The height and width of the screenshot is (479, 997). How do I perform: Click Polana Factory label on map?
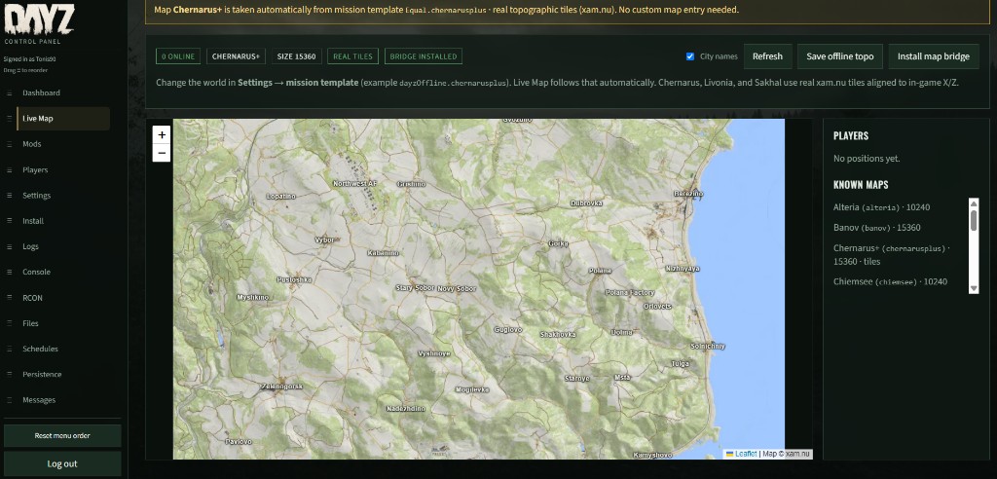(630, 293)
